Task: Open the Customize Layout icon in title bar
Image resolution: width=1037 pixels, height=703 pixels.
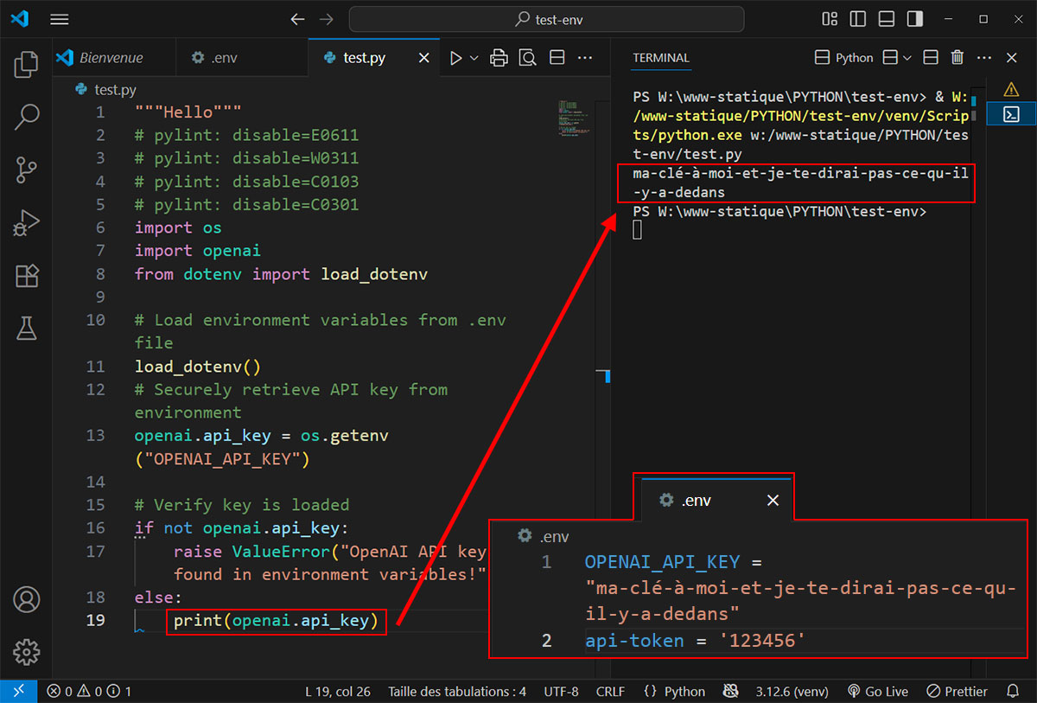Action: coord(830,19)
